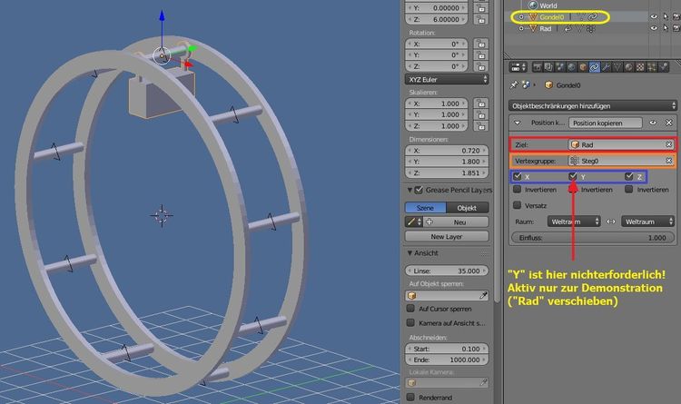Enable Invertieren under the Z axis
The height and width of the screenshot is (404, 681).
point(629,190)
